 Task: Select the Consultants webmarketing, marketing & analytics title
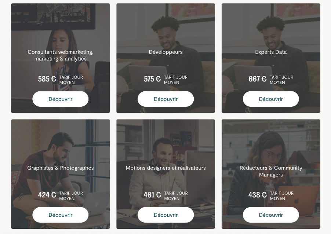click(x=61, y=55)
